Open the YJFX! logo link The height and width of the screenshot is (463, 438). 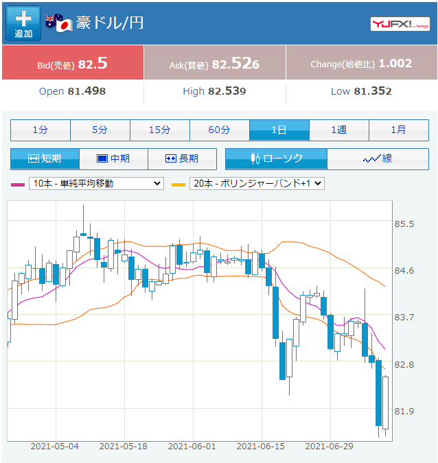[x=400, y=24]
